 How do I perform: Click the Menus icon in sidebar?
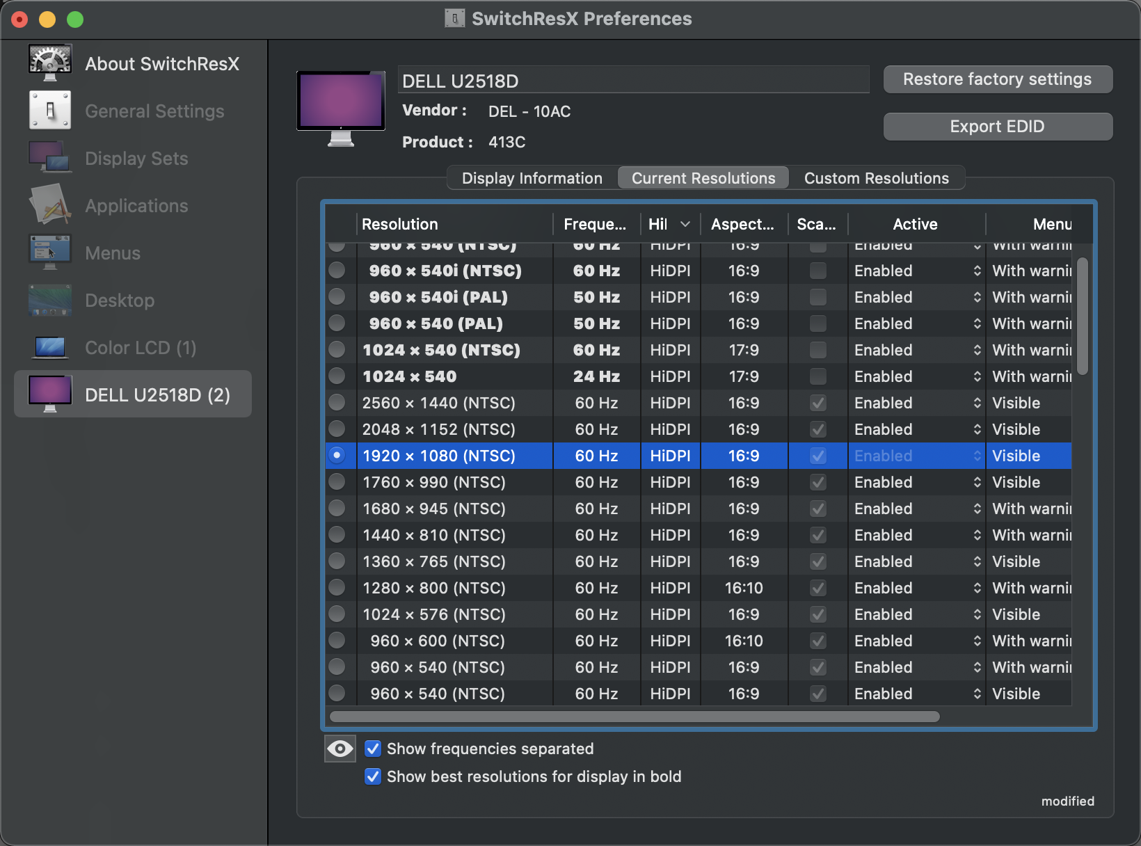(50, 253)
